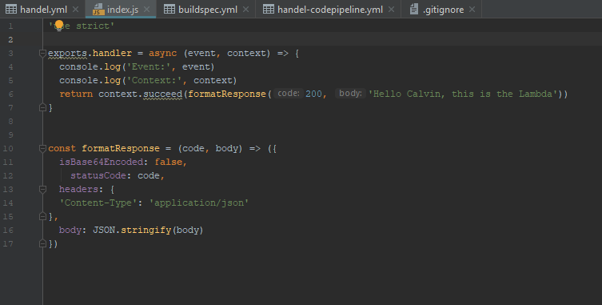Screen dimensions: 602x305
Task: Click line number 2 in the gutter
Action: pyautogui.click(x=10, y=39)
